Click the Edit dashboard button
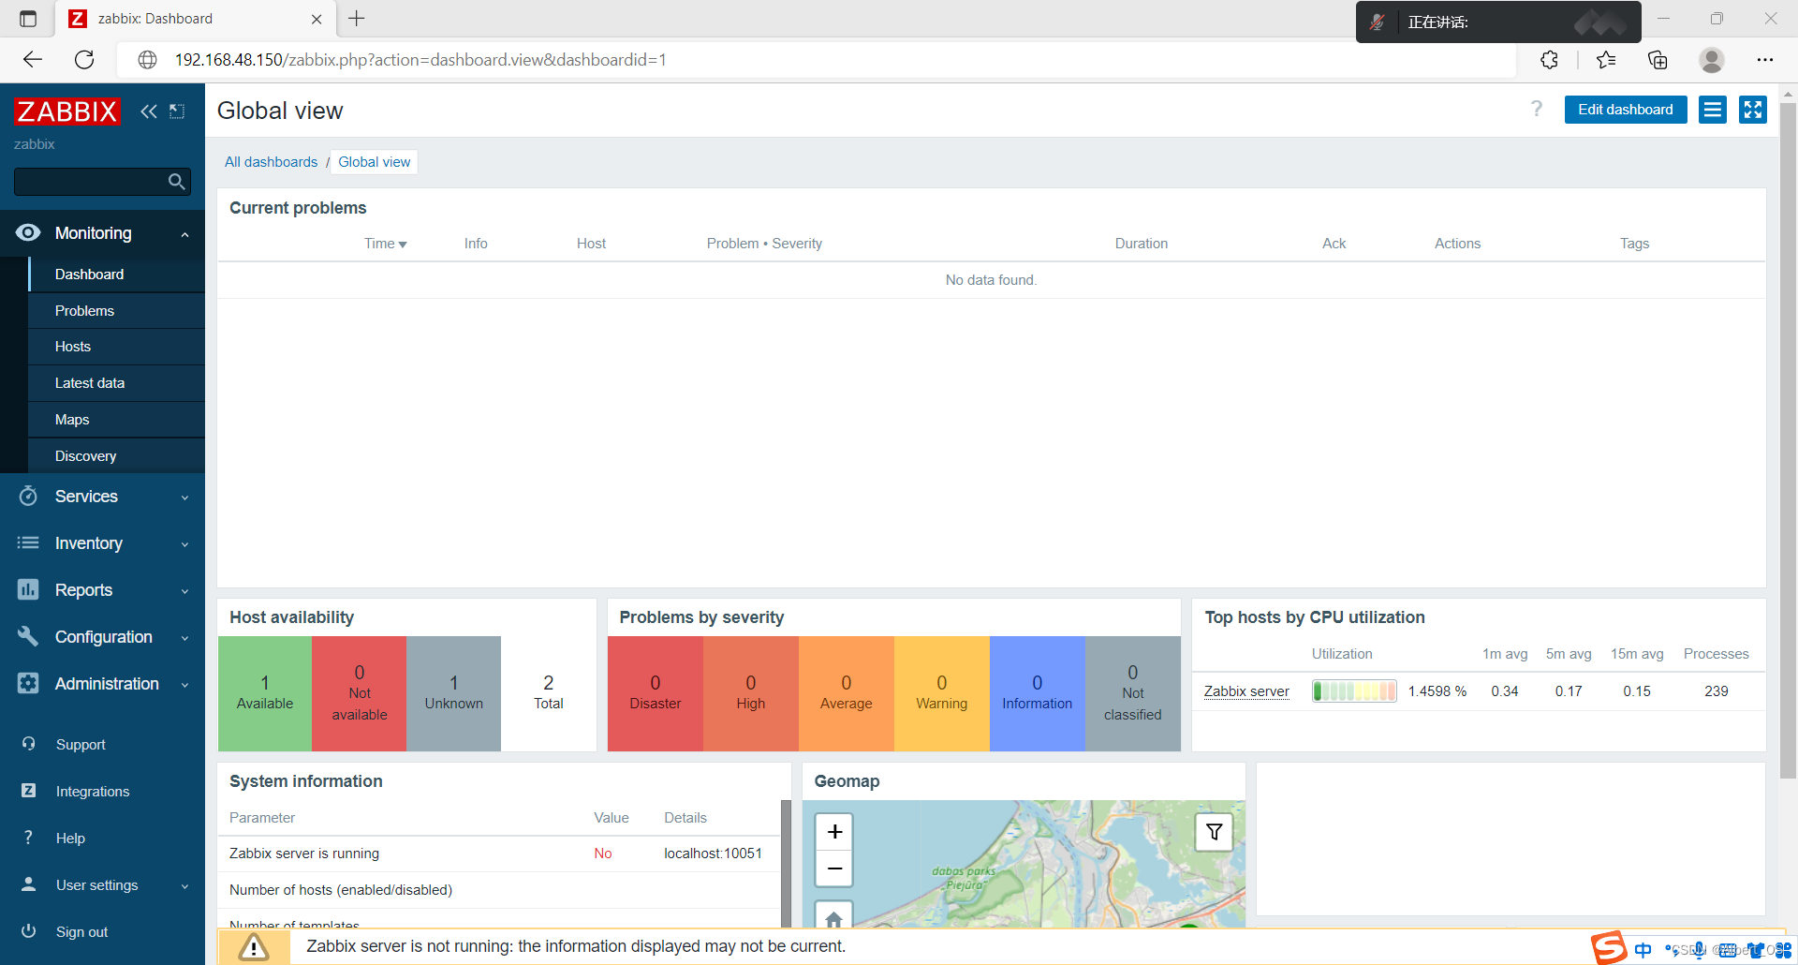 [x=1625, y=110]
